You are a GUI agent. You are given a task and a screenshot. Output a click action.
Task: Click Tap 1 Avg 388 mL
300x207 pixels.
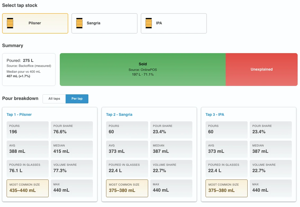(28, 149)
